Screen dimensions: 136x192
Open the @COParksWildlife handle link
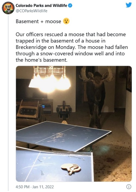click(x=32, y=11)
